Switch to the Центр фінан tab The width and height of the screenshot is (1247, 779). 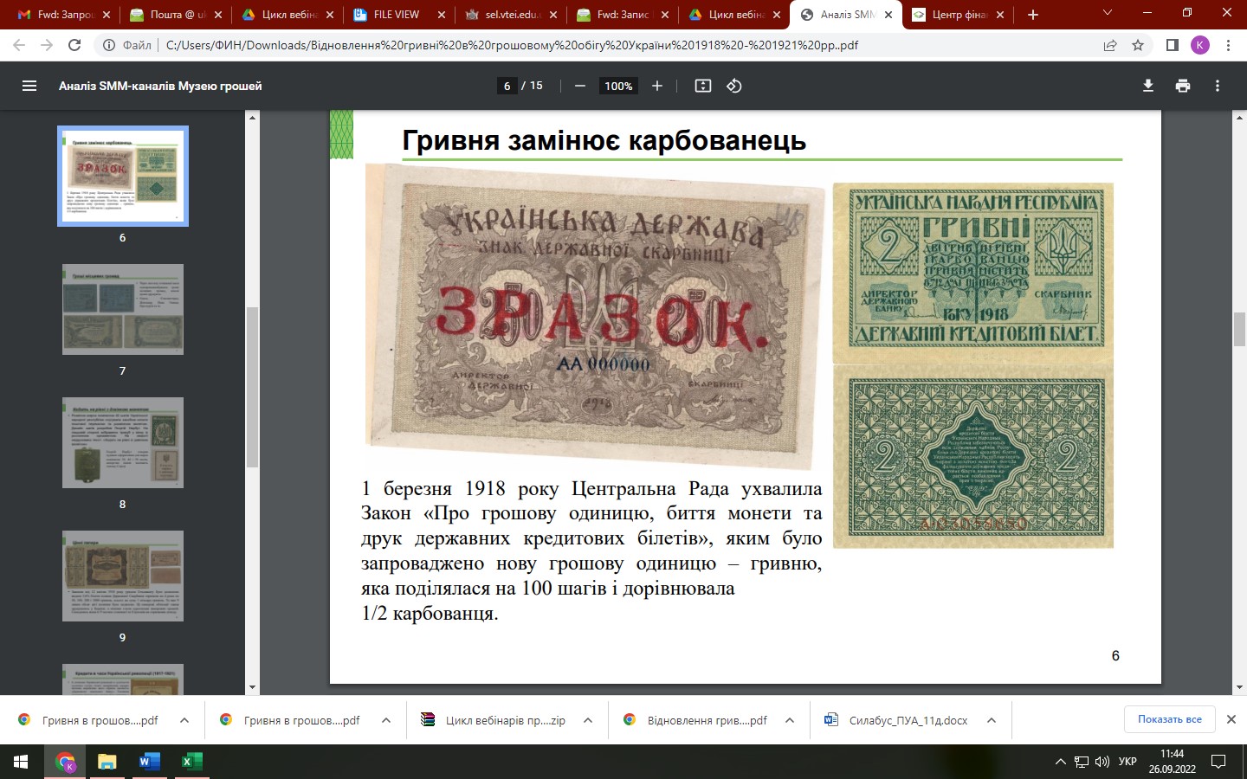[x=956, y=15]
